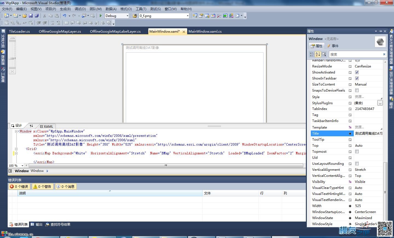Switch to TileLoader.cs tab
Screen dimensions: 394x238
pos(19,32)
